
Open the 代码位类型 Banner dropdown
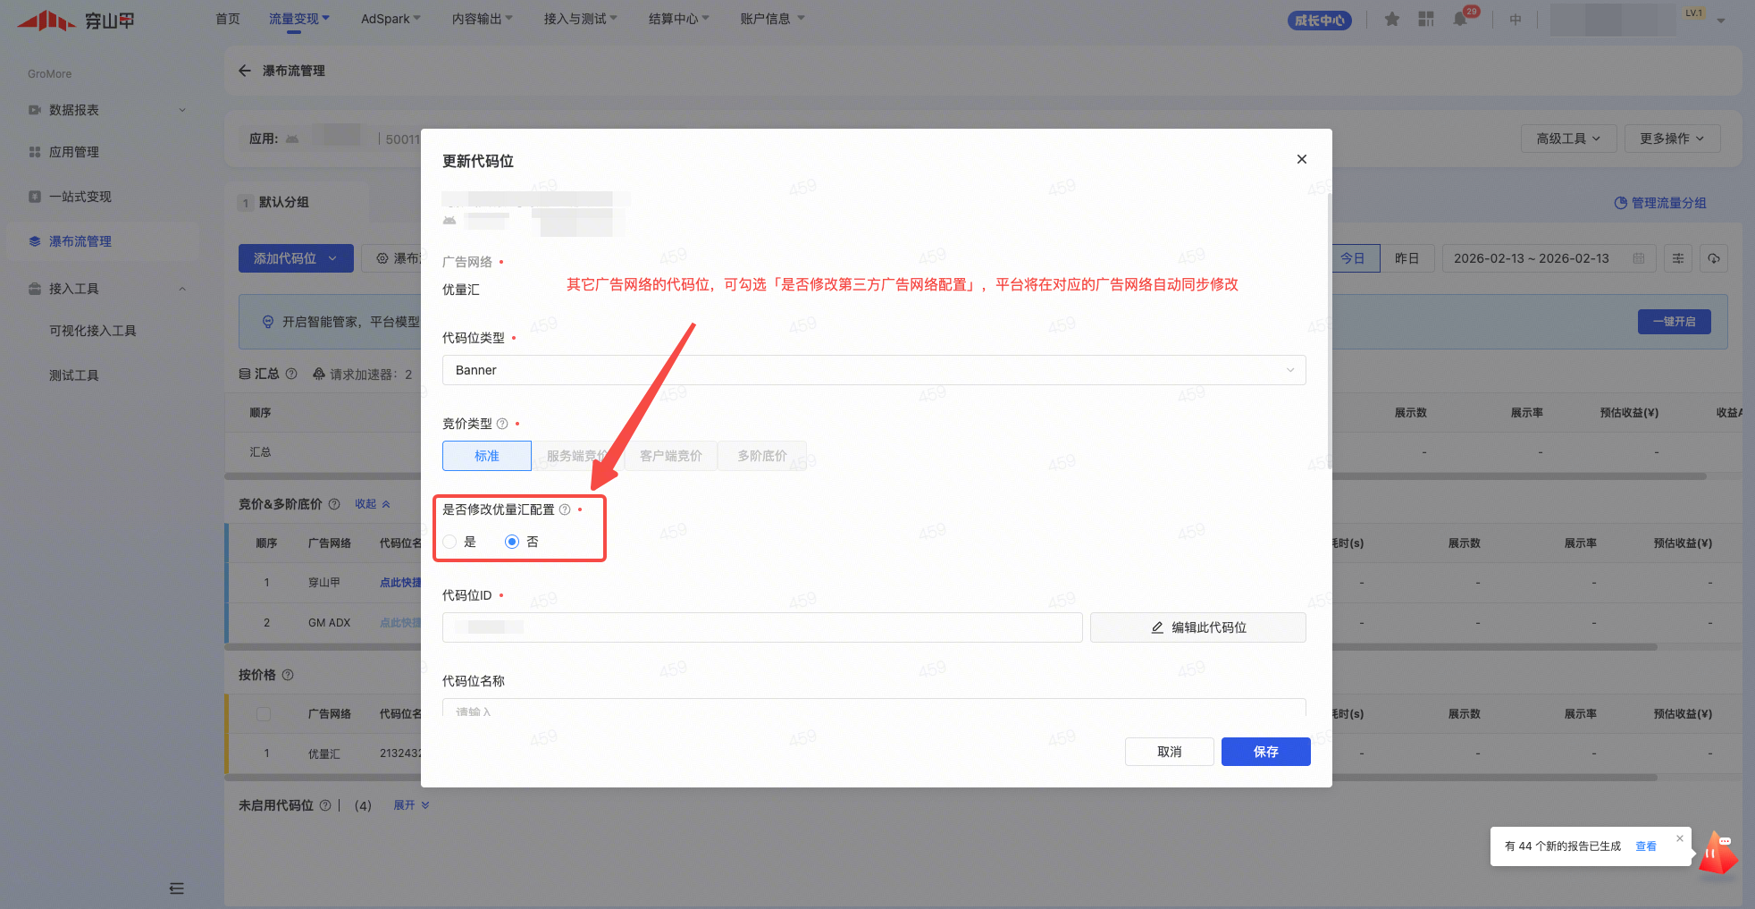point(873,370)
